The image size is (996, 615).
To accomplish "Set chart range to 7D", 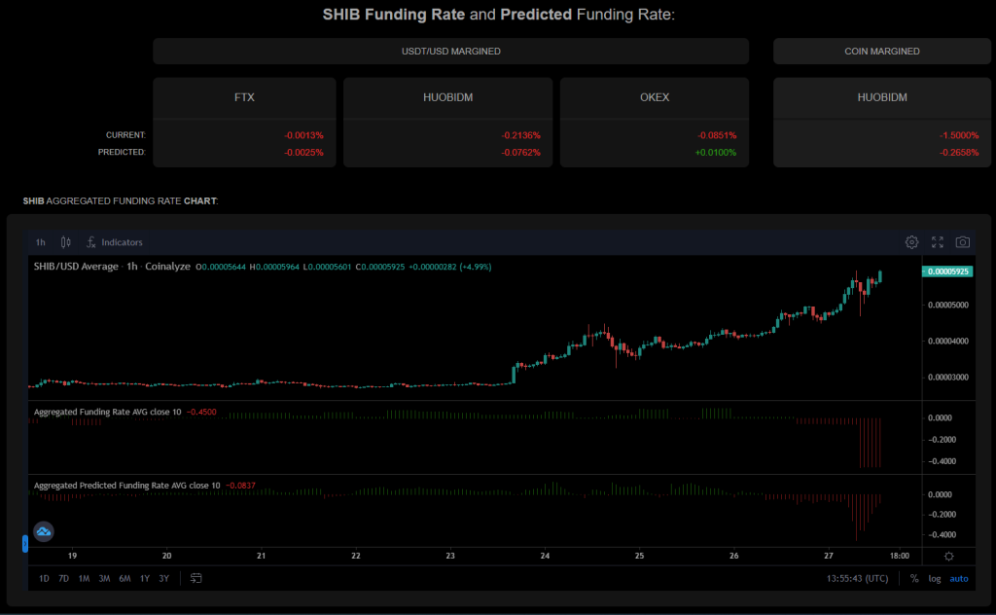I will tap(63, 578).
